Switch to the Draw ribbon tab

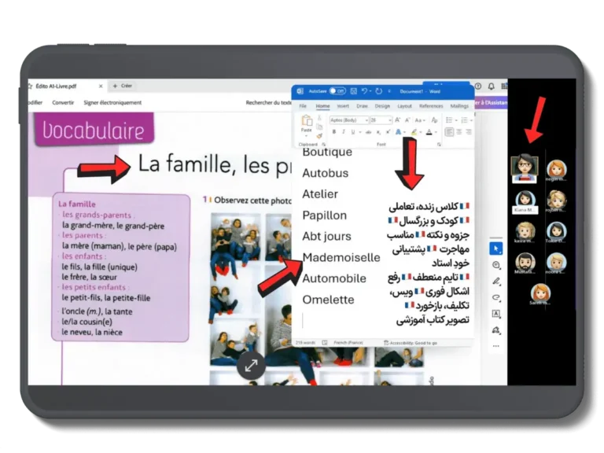(x=362, y=106)
